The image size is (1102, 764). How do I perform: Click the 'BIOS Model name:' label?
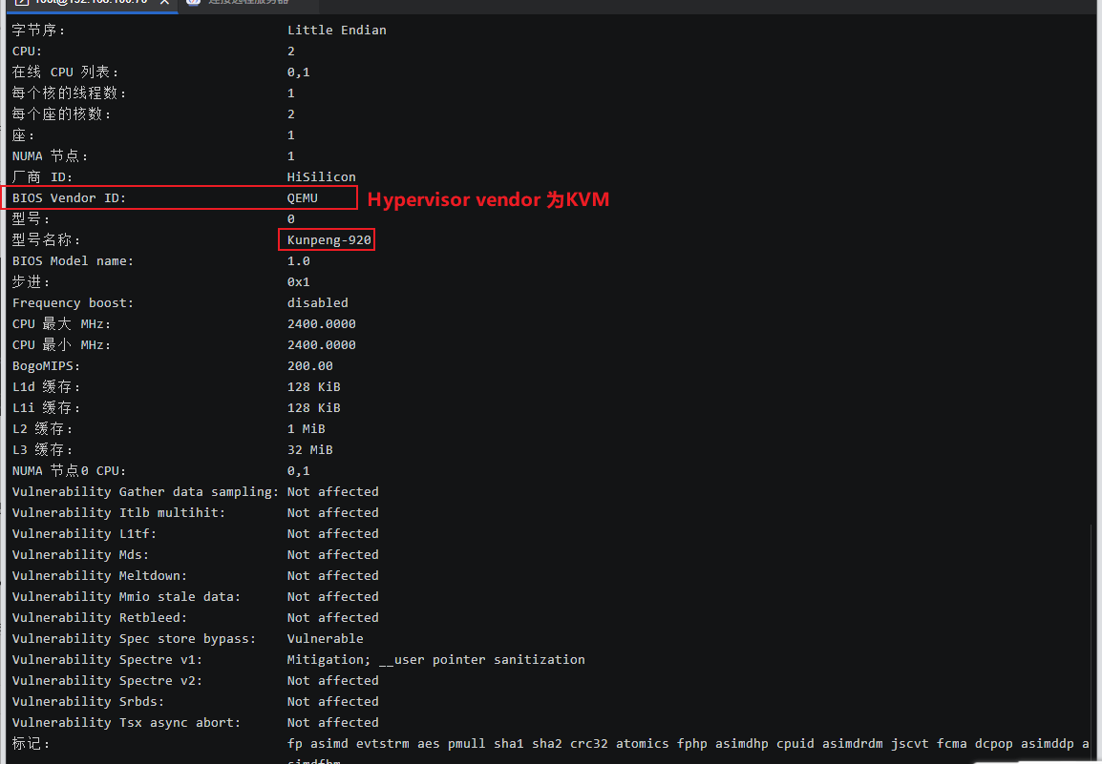tap(73, 261)
